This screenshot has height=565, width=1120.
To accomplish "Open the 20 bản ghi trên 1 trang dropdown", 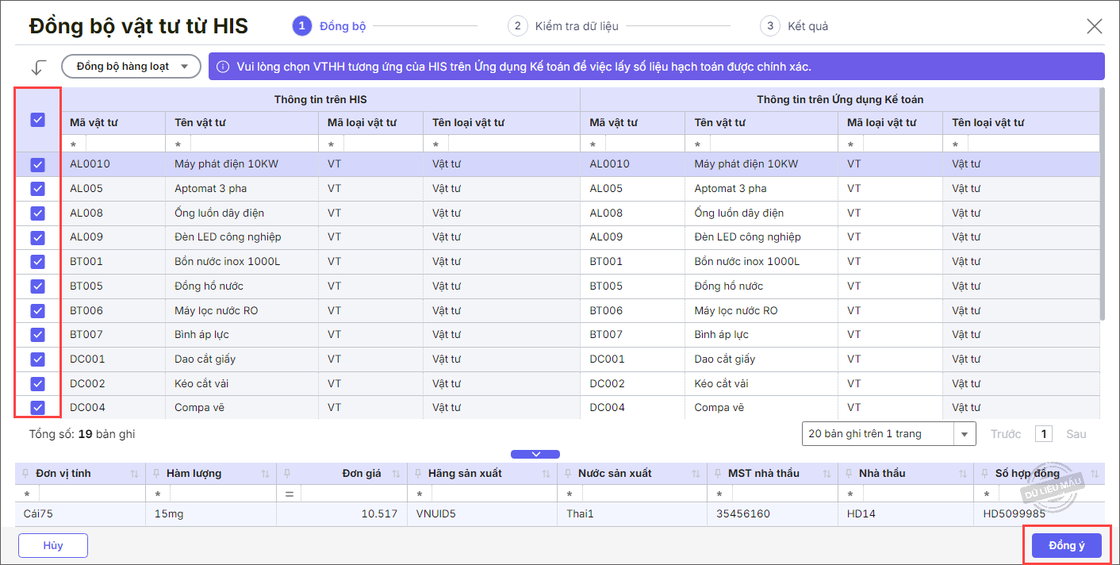I will pos(888,434).
